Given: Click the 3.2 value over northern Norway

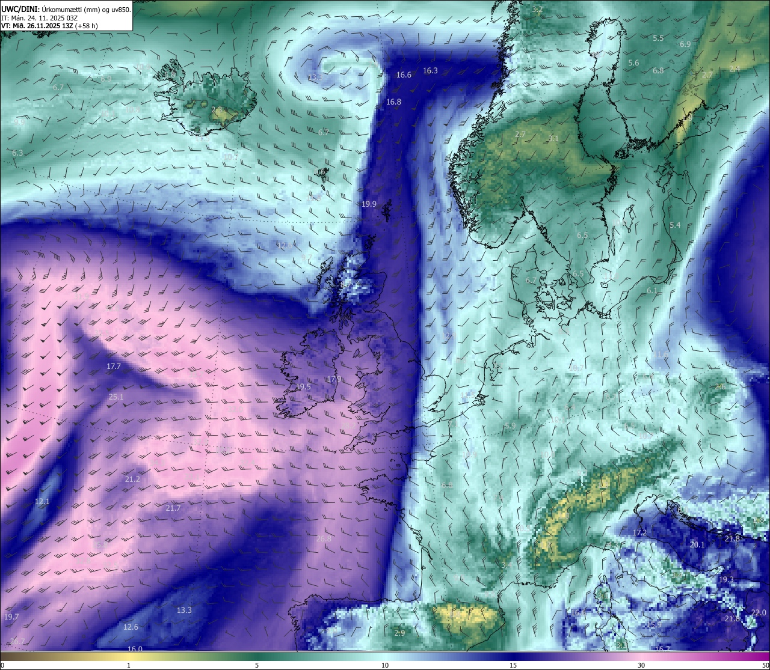Looking at the screenshot, I should [x=537, y=9].
